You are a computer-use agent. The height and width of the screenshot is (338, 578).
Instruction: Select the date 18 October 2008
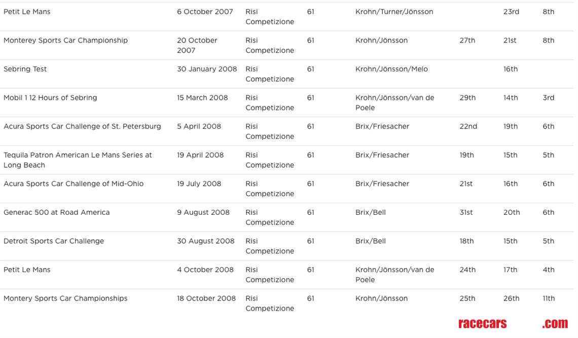[x=206, y=298]
